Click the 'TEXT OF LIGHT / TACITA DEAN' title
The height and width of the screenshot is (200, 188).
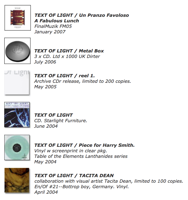[x=74, y=175]
